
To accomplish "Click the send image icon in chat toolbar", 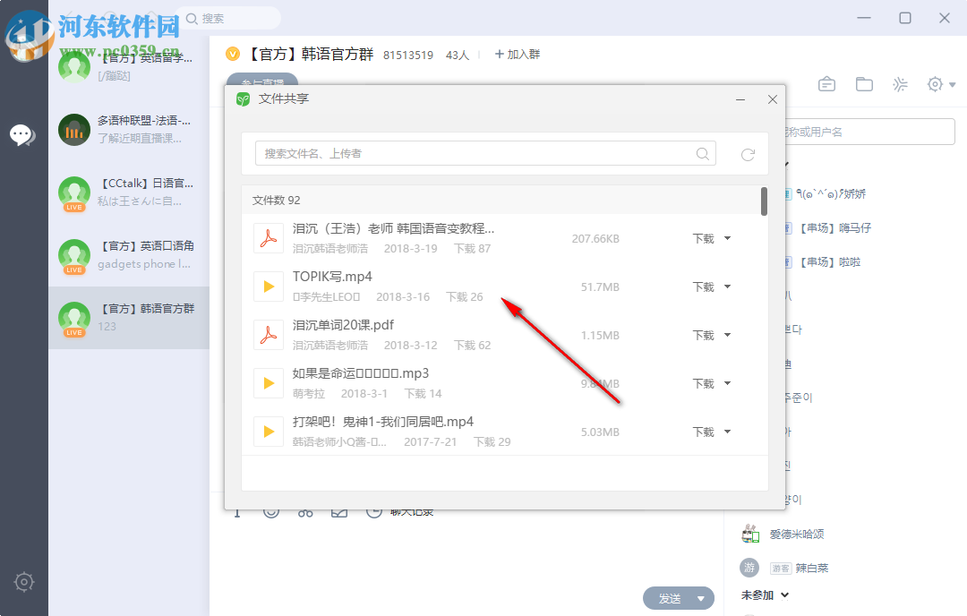I will point(338,510).
